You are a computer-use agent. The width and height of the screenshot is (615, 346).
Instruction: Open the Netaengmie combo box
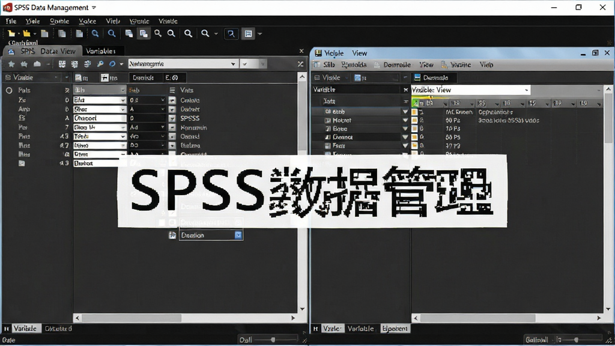tap(183, 64)
